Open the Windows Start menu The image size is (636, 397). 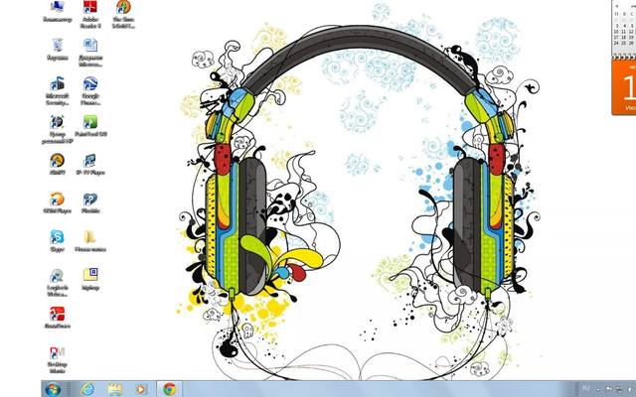52,388
